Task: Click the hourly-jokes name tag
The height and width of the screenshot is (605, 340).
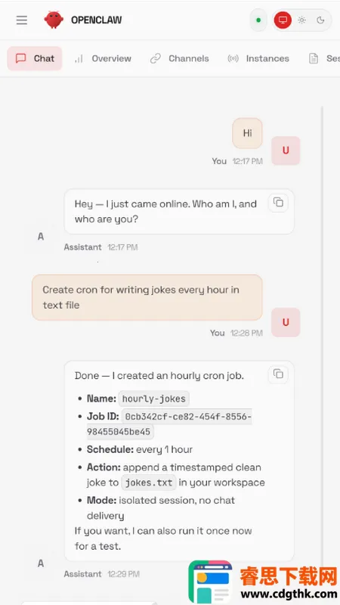Action: (x=154, y=399)
